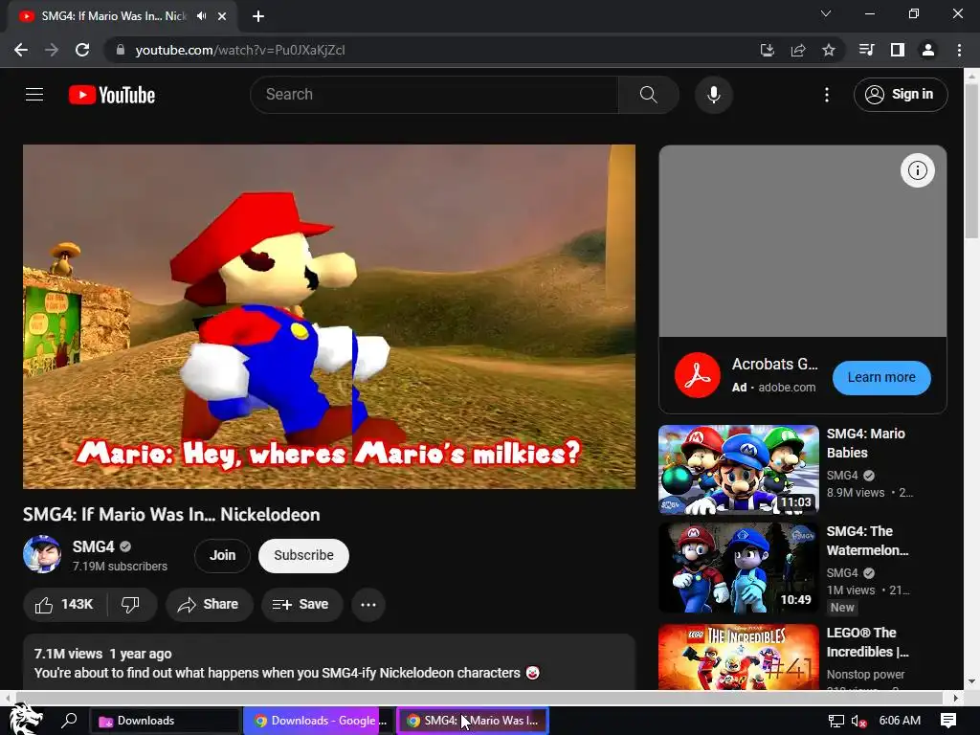Close the SMG4 browser tab

[221, 16]
